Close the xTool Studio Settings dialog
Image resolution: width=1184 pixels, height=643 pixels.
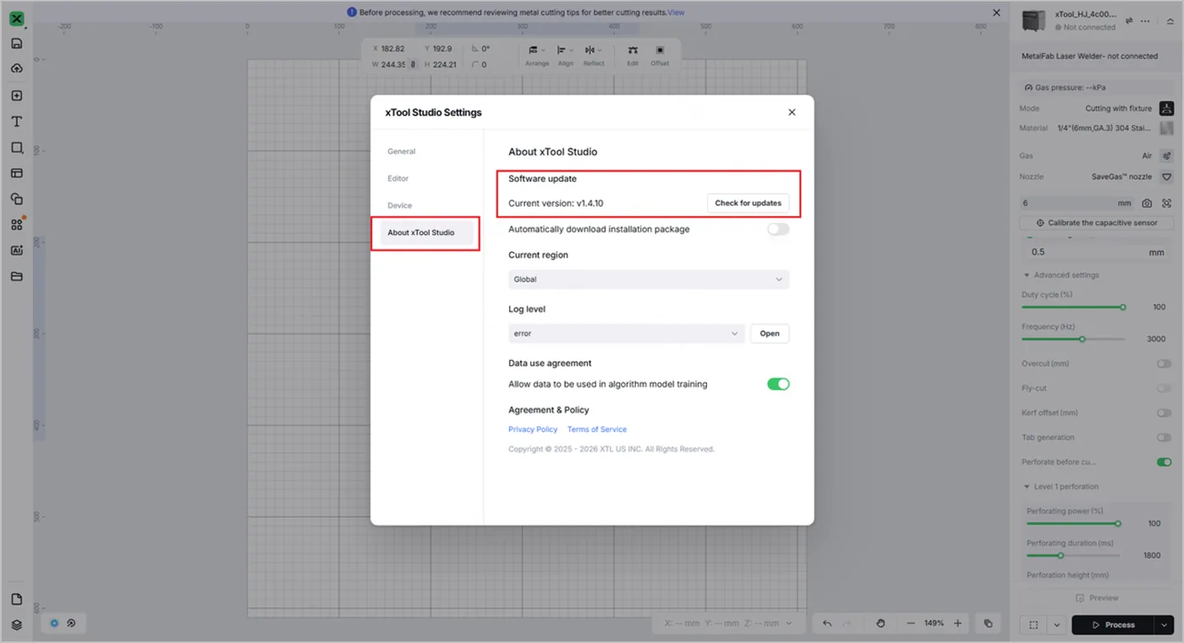click(x=792, y=112)
